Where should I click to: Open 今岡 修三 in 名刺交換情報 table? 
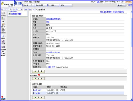(x=38, y=90)
